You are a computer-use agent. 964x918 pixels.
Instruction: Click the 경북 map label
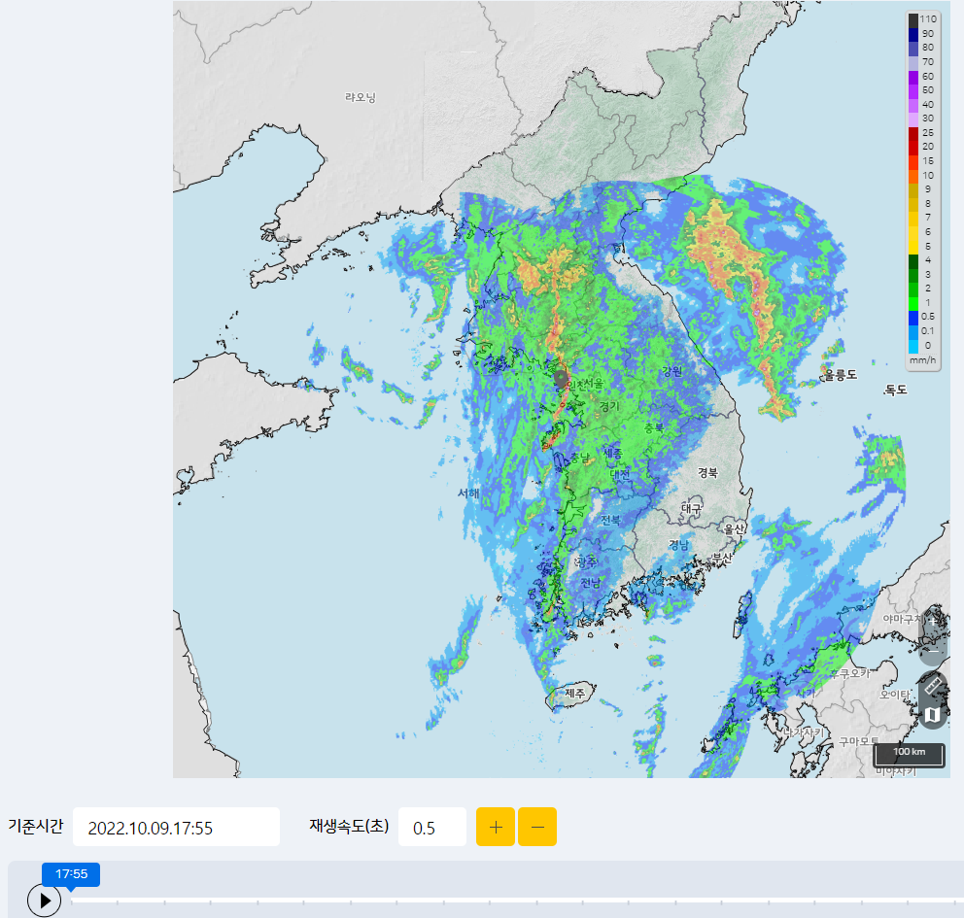(707, 472)
